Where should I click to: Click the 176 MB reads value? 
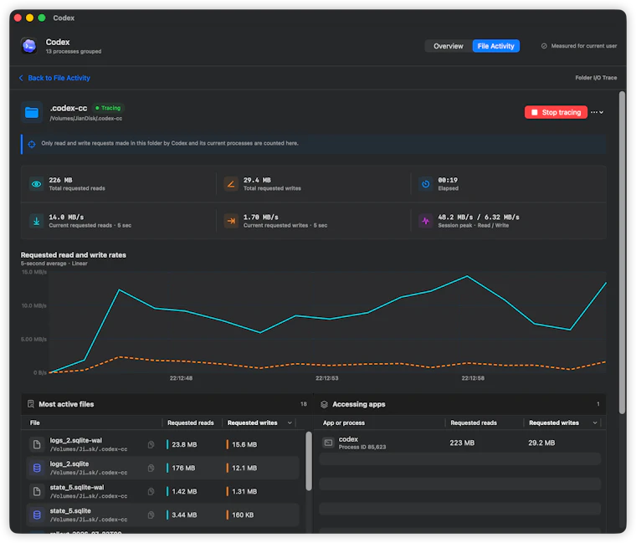click(x=183, y=468)
